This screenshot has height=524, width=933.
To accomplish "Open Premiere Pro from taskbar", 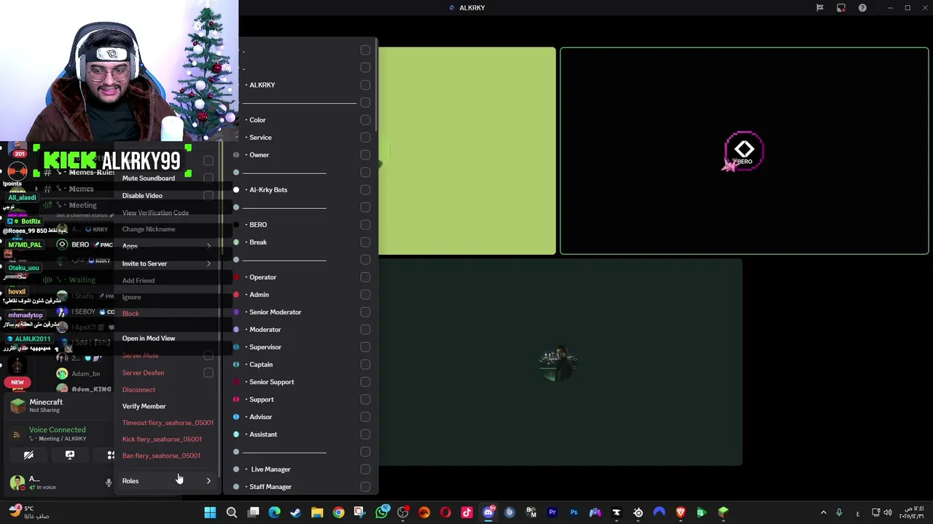I will pyautogui.click(x=553, y=512).
